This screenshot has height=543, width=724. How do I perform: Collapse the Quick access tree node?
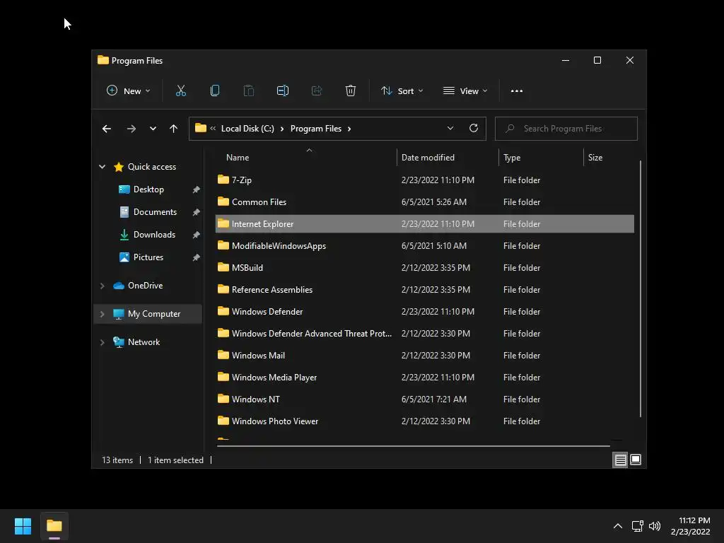click(102, 167)
